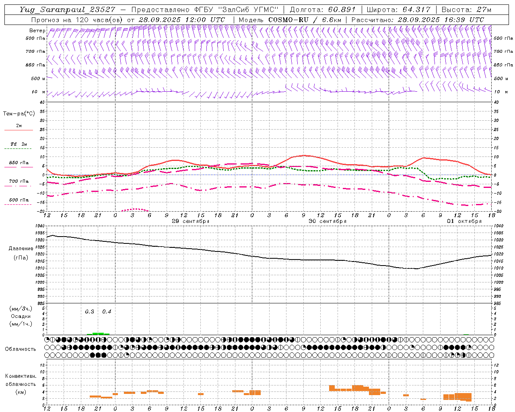This screenshot has width=515, height=412.
Task: Click the 10 м wind level label on the left
Action: 38,92
